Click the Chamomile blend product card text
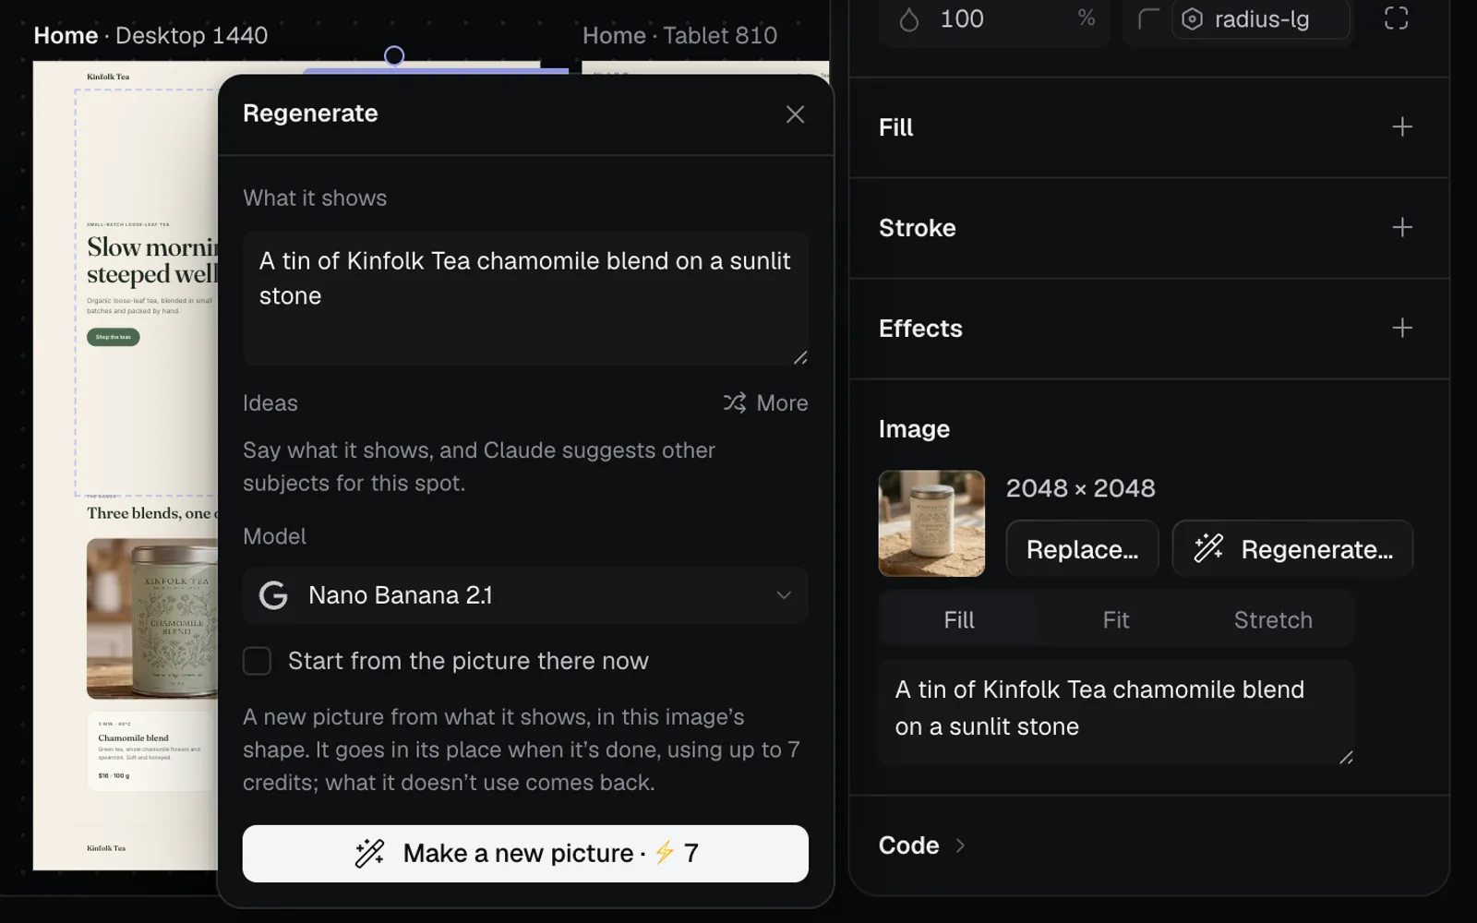The width and height of the screenshot is (1477, 923). pyautogui.click(x=133, y=737)
